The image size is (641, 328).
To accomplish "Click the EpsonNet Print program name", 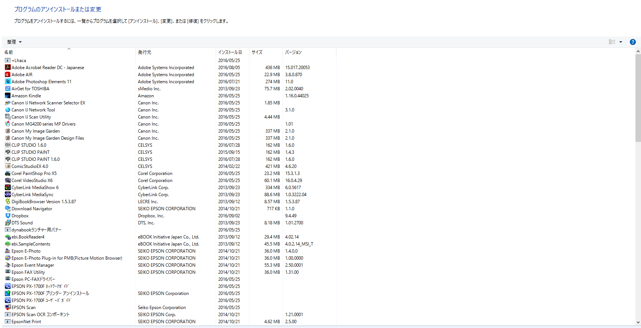I will (26, 322).
